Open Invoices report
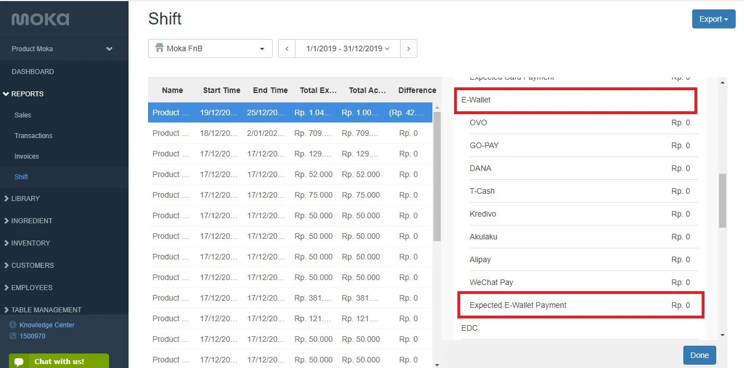744x368 pixels. point(27,156)
